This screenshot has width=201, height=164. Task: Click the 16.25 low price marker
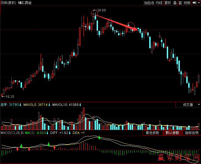[10, 96]
